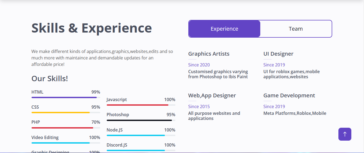Viewport: 364px width, 153px height.
Task: Click the Node.JS progress bar
Action: point(141,135)
